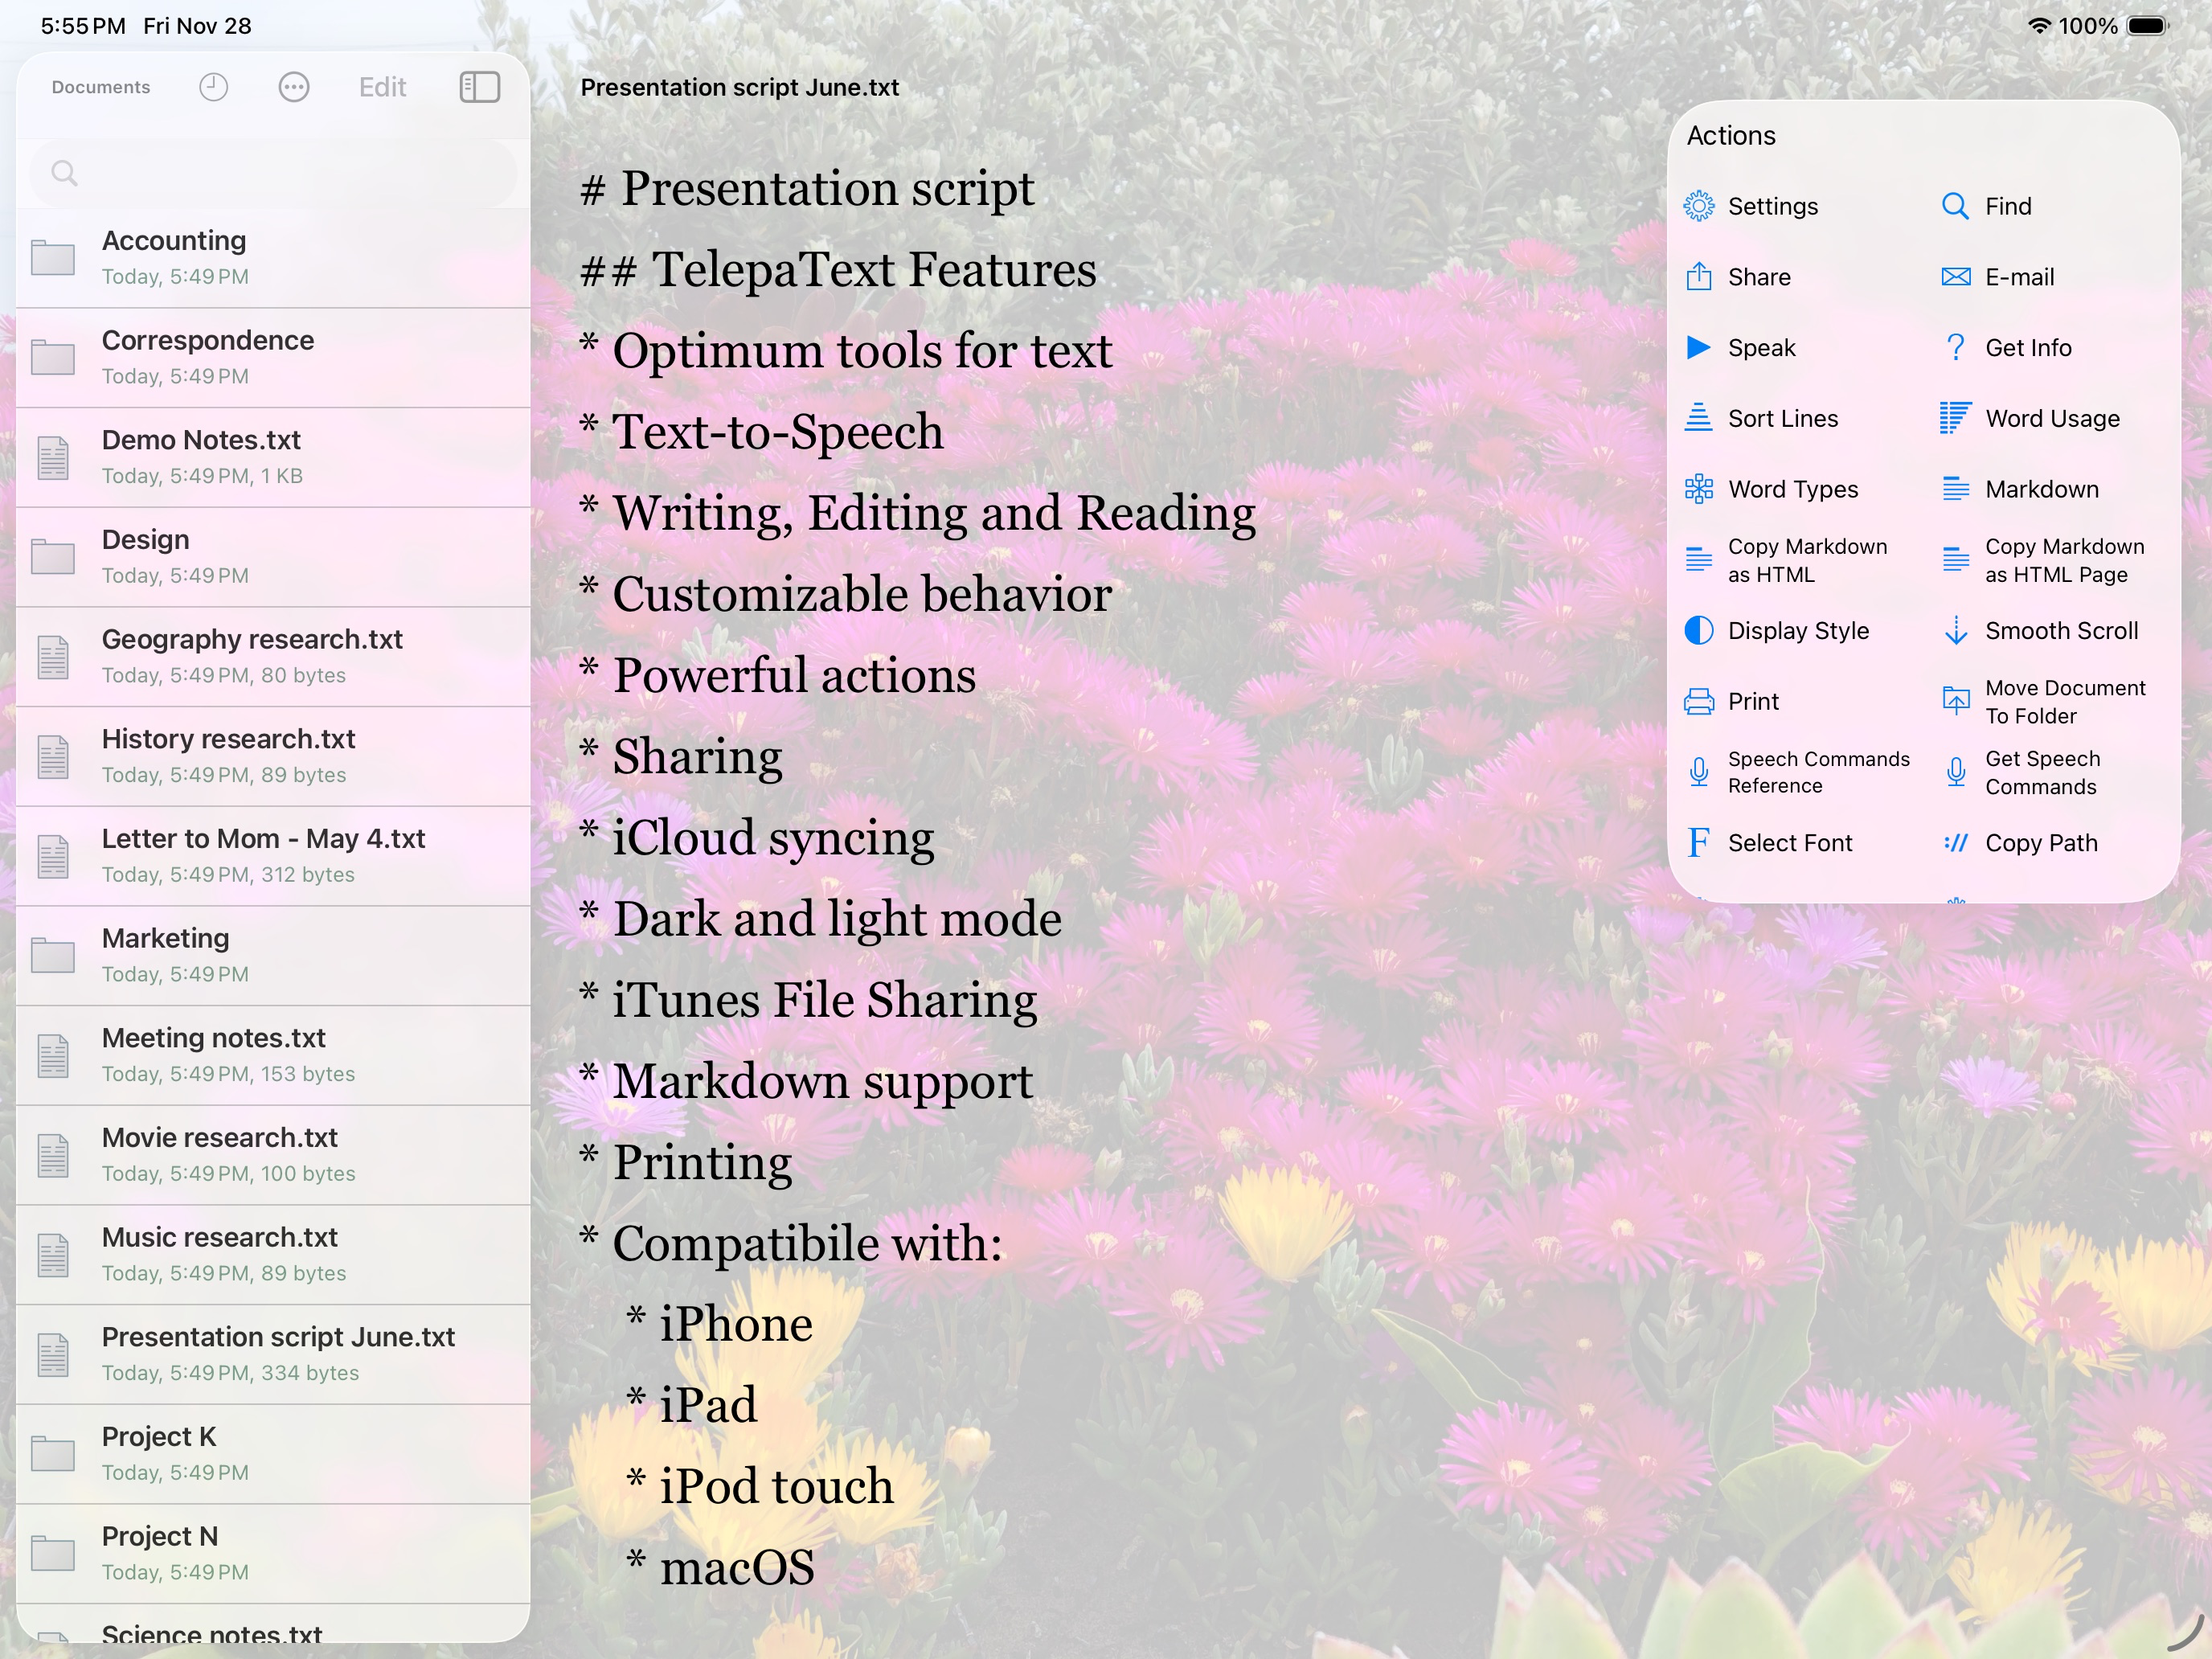Tap the Documents back button
The height and width of the screenshot is (1659, 2212).
pos(101,87)
